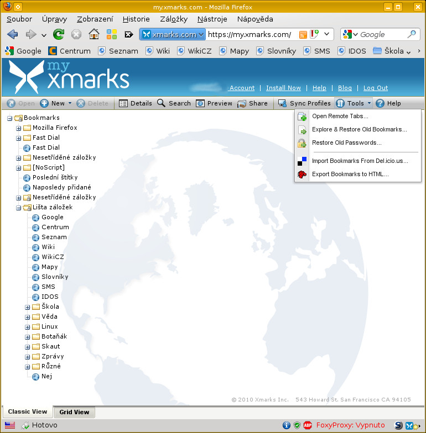Screen dimensions: 426x433
Task: Select Export Bookmarks to HTML...
Action: pos(358,175)
